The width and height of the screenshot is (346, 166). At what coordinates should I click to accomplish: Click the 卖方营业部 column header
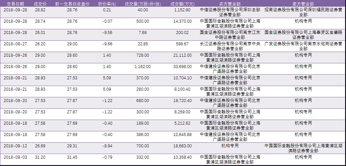[303, 4]
